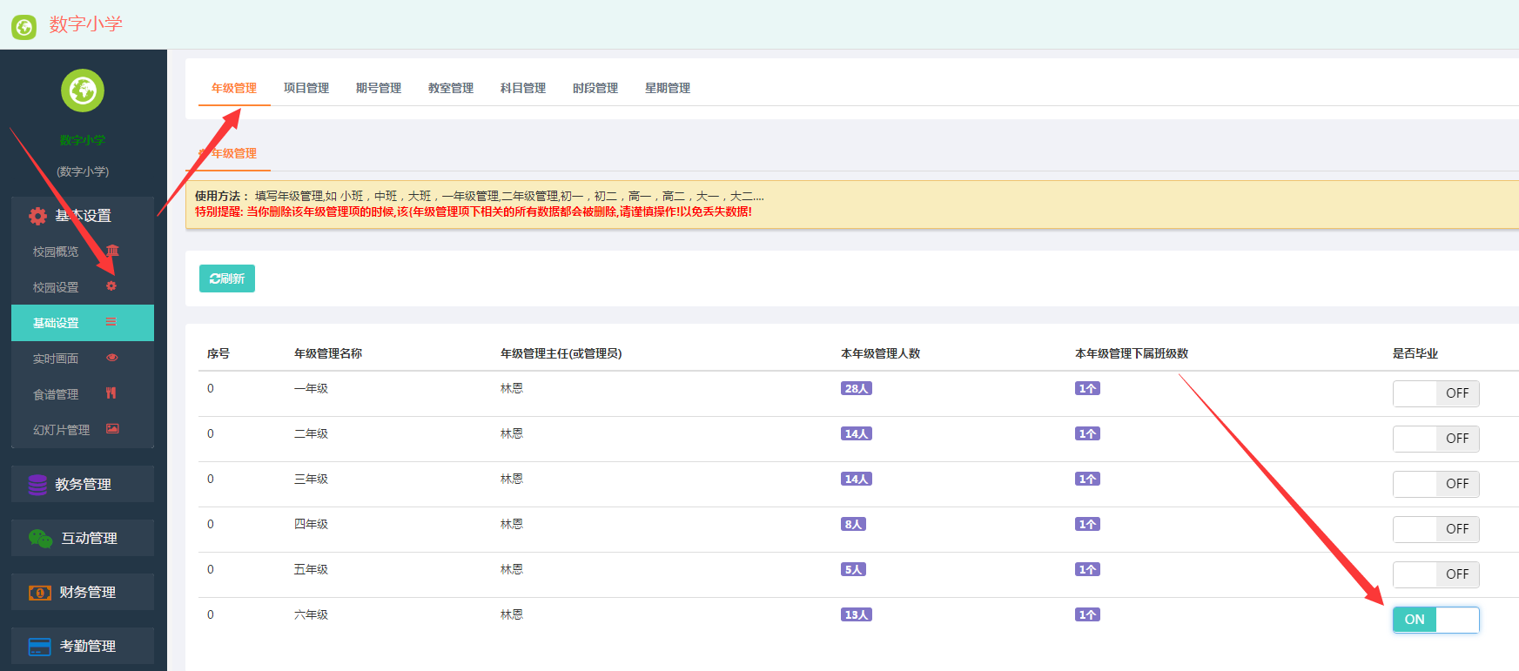Viewport: 1519px width, 671px height.
Task: Click the 28人 badge for 一年级
Action: pyautogui.click(x=857, y=389)
